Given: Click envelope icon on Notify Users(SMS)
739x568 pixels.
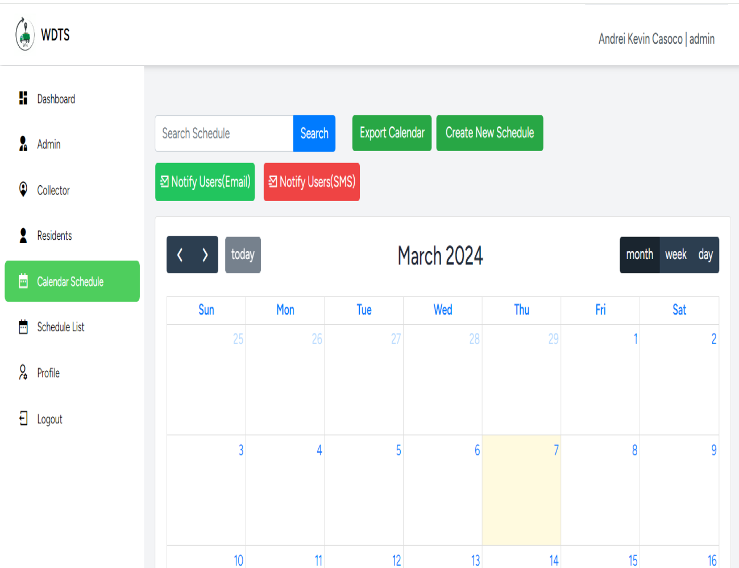Looking at the screenshot, I should tap(273, 181).
